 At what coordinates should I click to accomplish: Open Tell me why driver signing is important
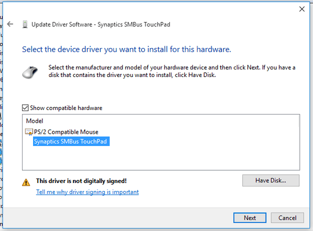tap(87, 192)
